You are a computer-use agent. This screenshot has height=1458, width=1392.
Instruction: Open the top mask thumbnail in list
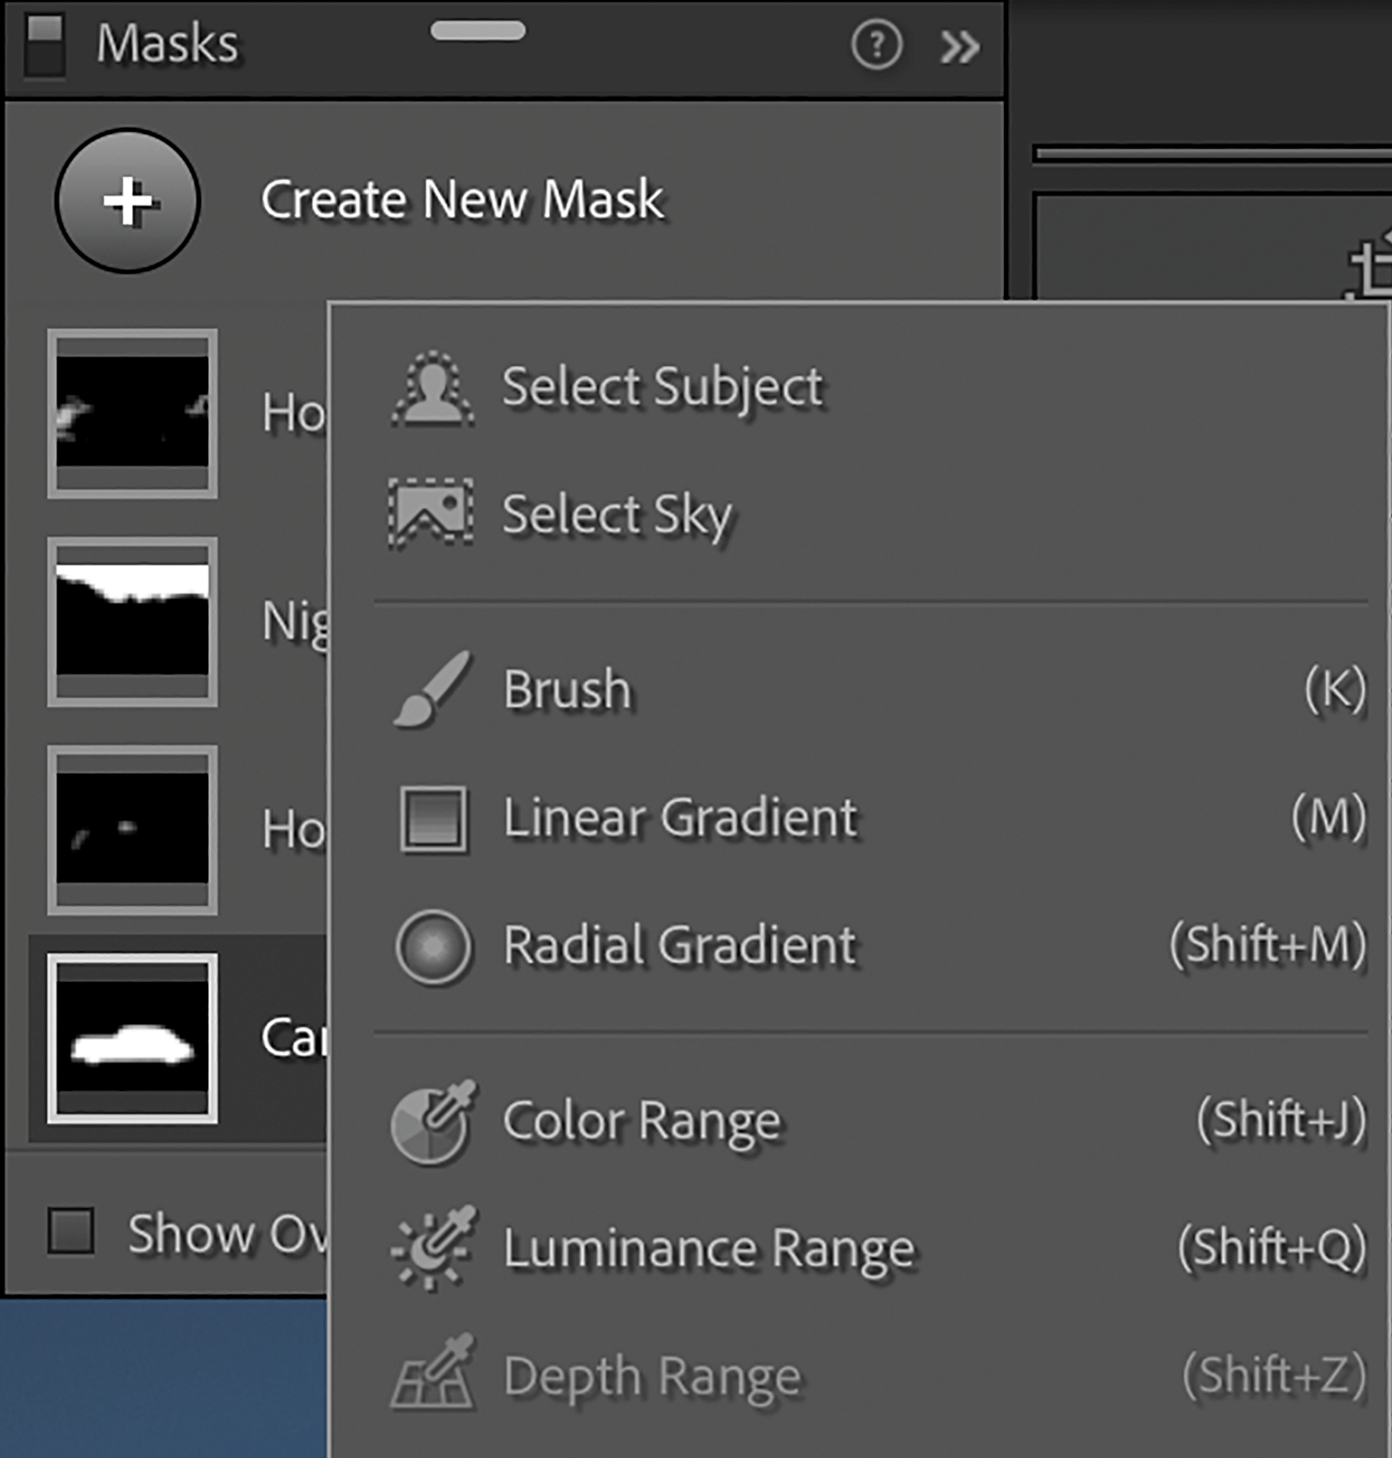(x=132, y=413)
